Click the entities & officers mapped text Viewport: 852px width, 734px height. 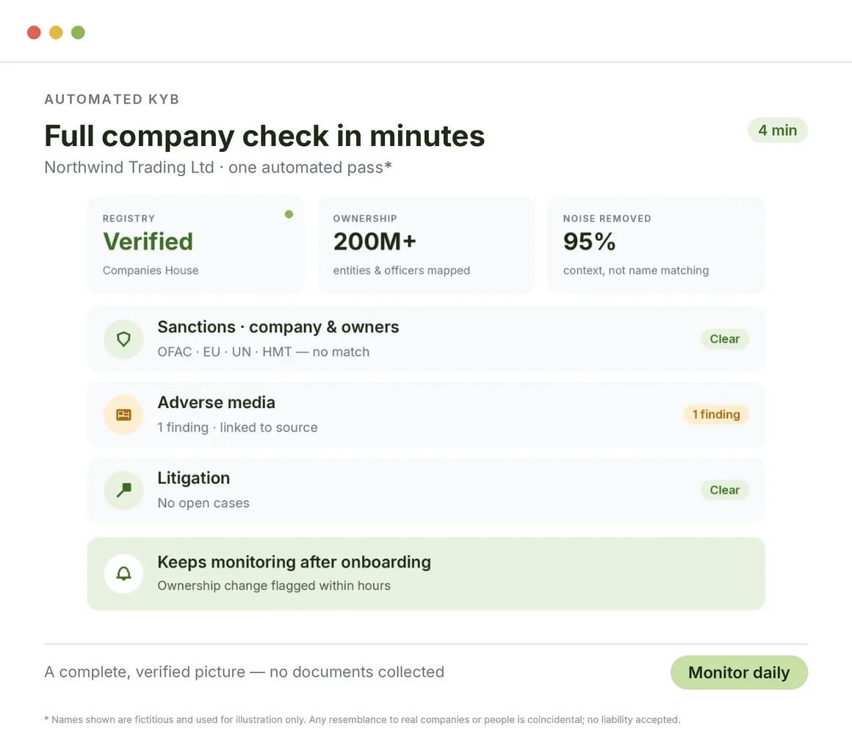tap(402, 270)
